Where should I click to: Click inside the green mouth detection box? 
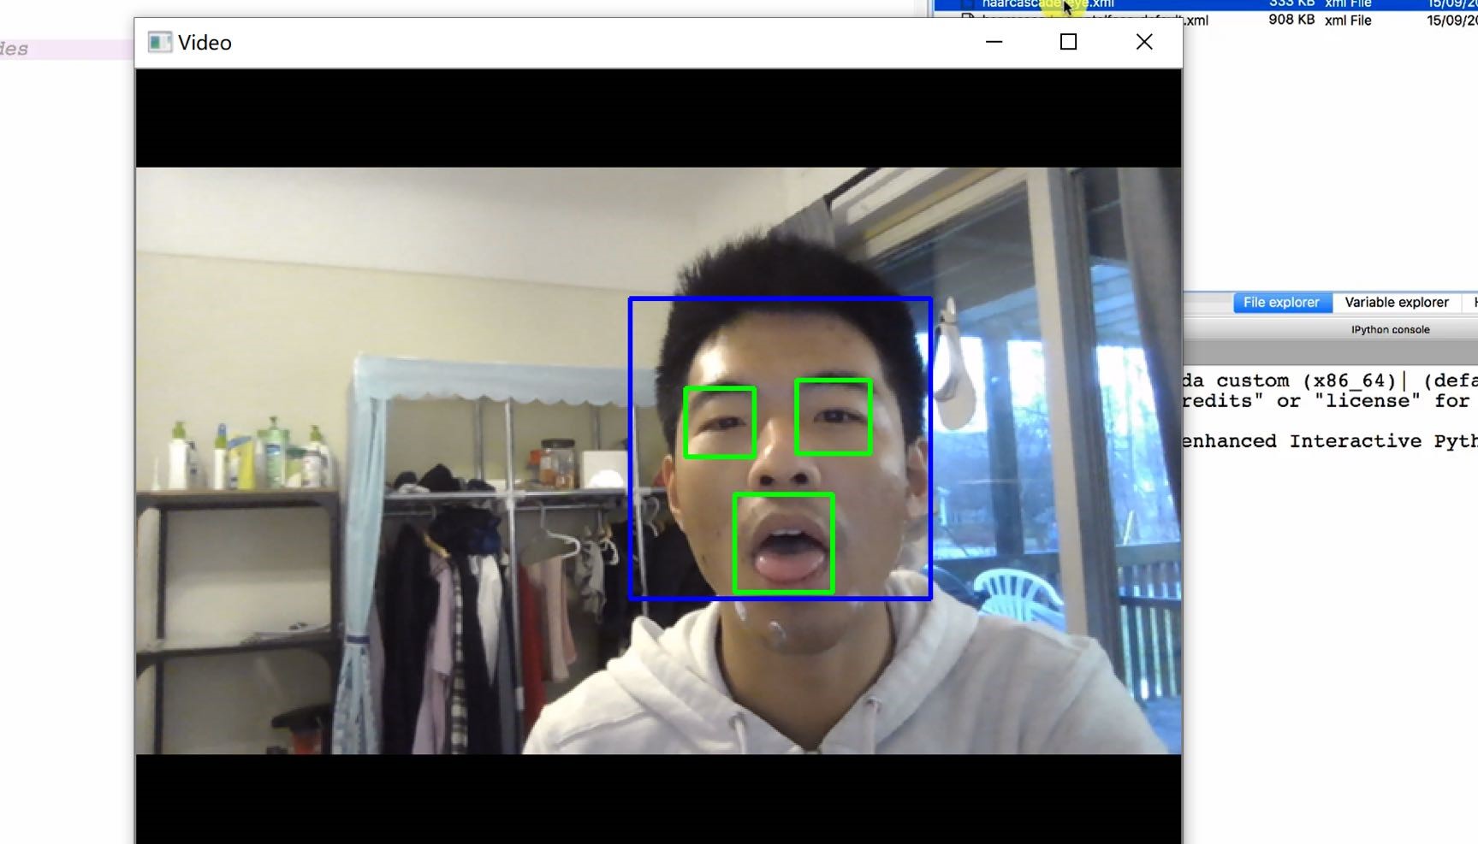click(783, 543)
